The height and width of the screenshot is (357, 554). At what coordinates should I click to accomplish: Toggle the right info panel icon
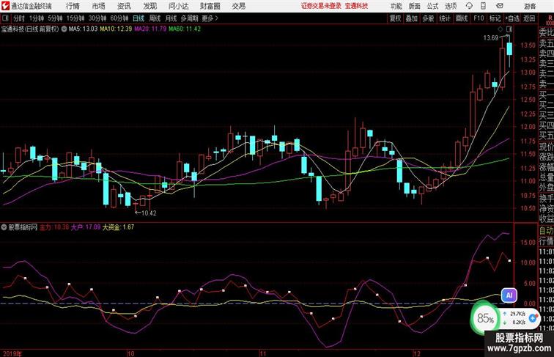coord(509,29)
